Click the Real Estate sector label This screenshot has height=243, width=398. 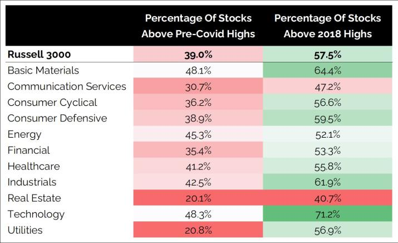(x=34, y=198)
